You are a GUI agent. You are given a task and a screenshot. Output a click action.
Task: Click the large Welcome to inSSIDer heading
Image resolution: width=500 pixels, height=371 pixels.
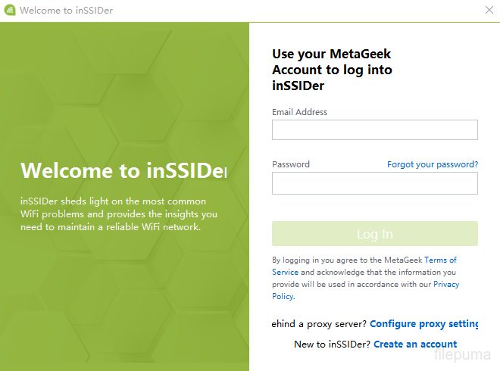coord(124,170)
